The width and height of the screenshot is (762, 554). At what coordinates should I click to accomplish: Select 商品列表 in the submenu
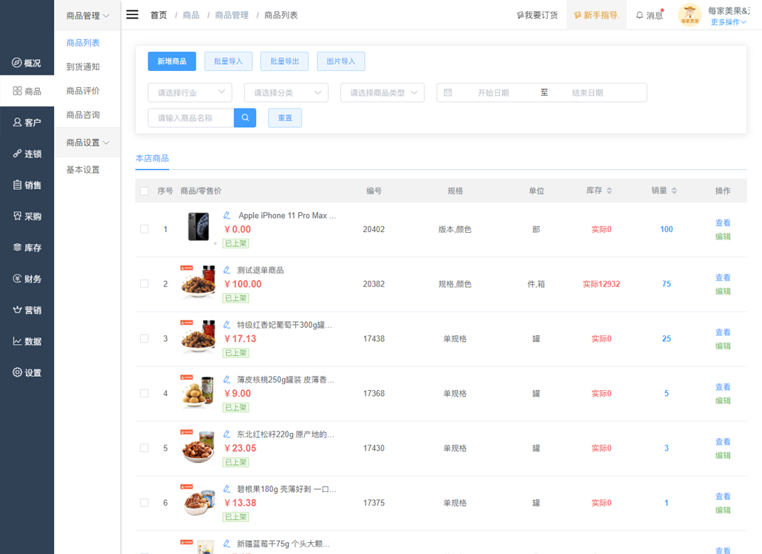[x=83, y=43]
